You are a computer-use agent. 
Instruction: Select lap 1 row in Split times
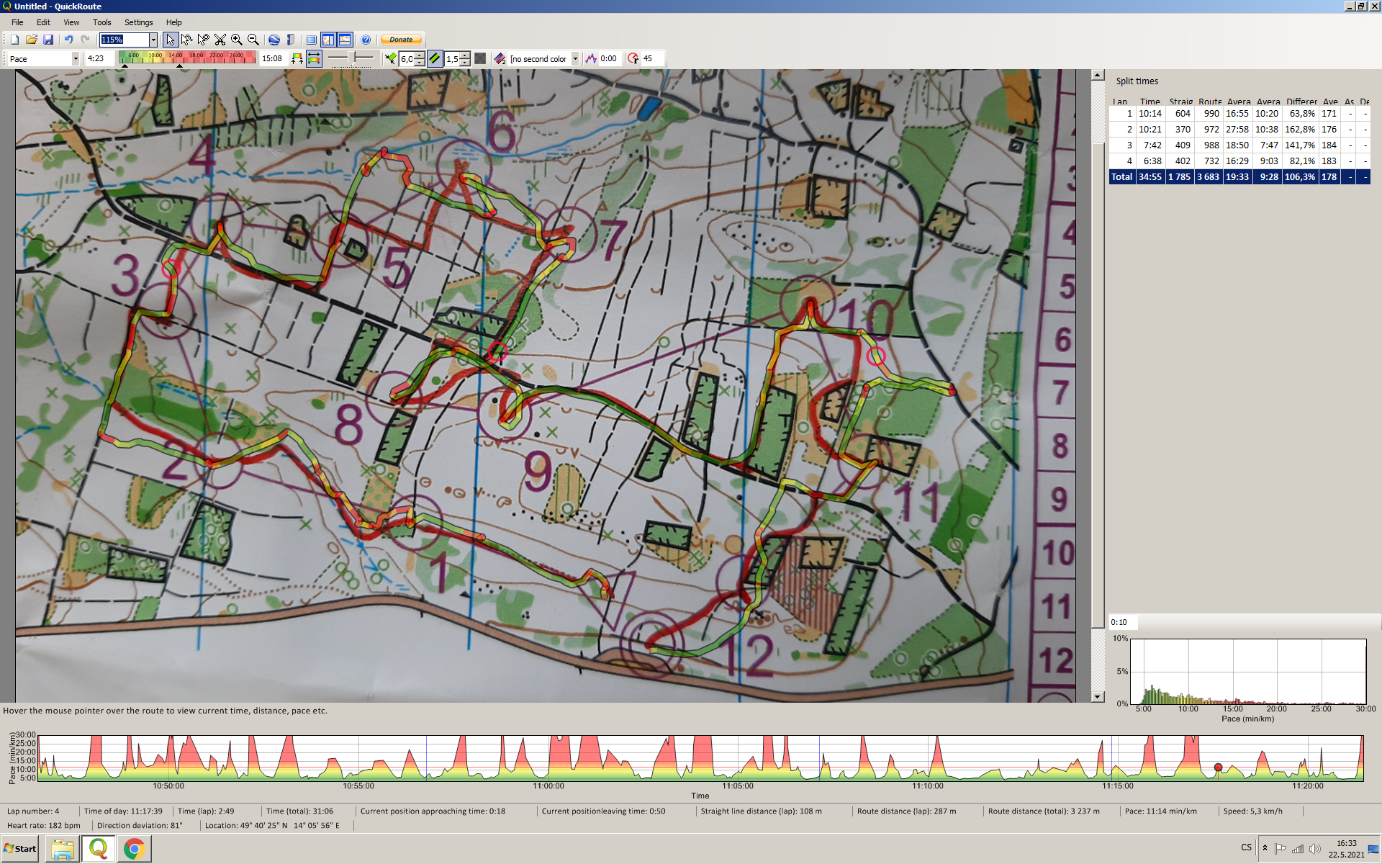(1239, 114)
